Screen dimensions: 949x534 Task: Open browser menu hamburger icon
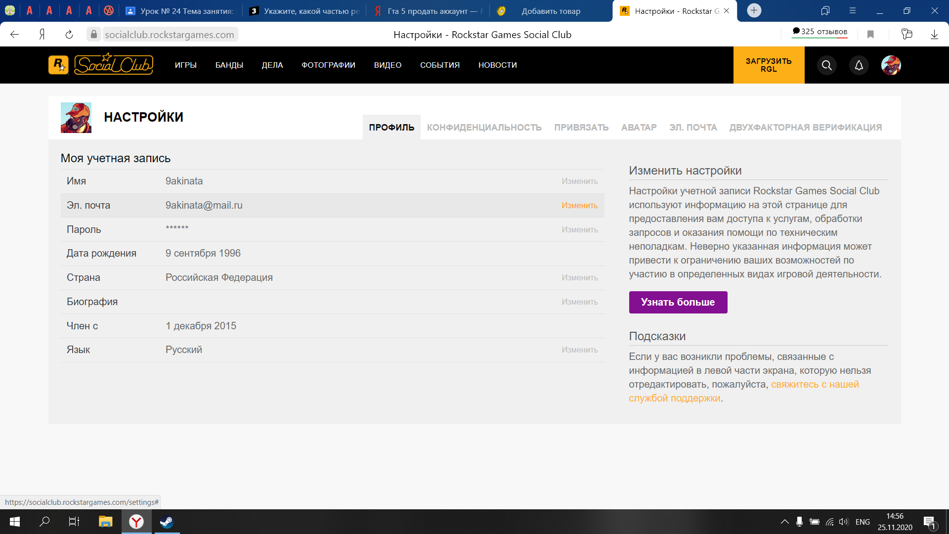pos(853,10)
